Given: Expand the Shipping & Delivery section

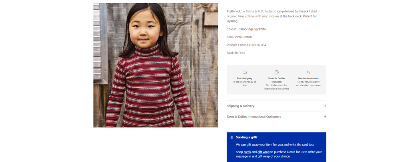Looking at the screenshot, I should click(276, 106).
